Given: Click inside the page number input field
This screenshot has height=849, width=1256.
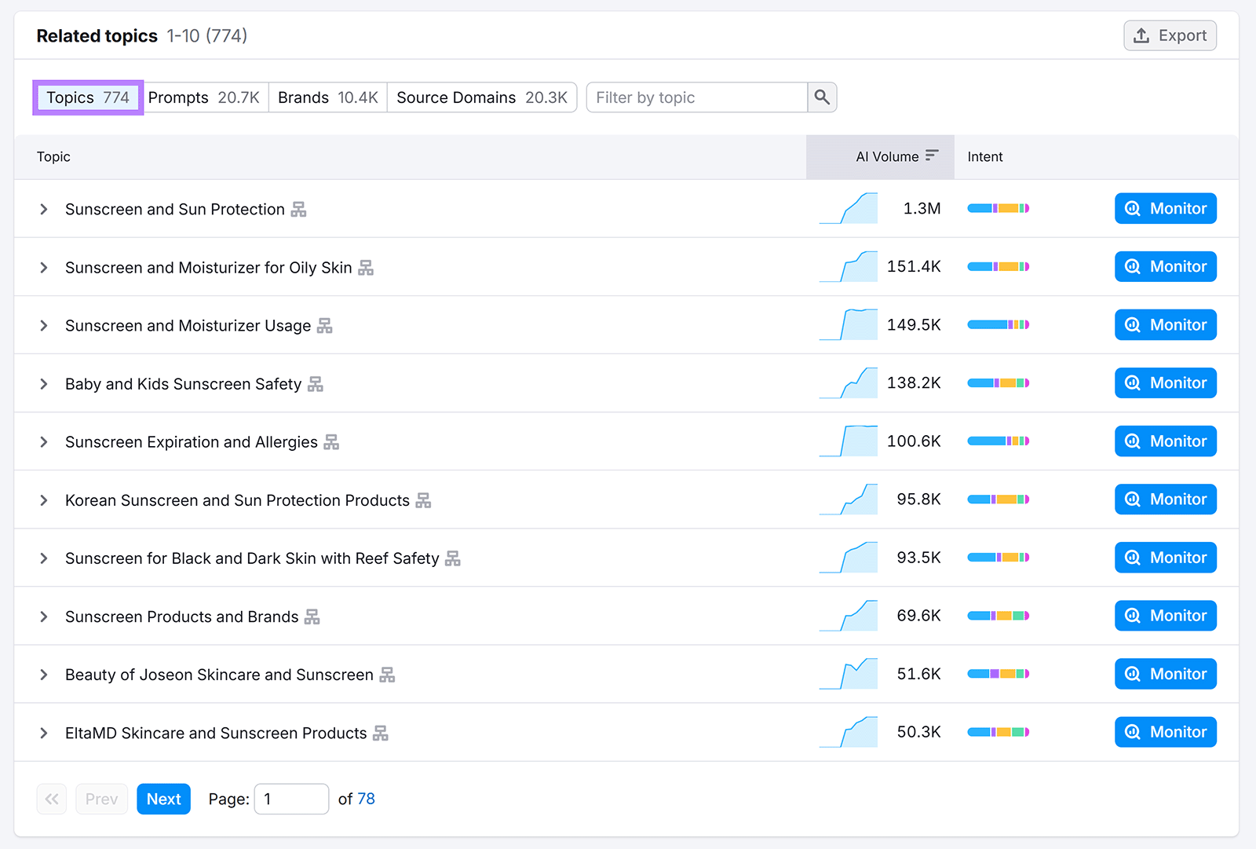Looking at the screenshot, I should [x=291, y=799].
